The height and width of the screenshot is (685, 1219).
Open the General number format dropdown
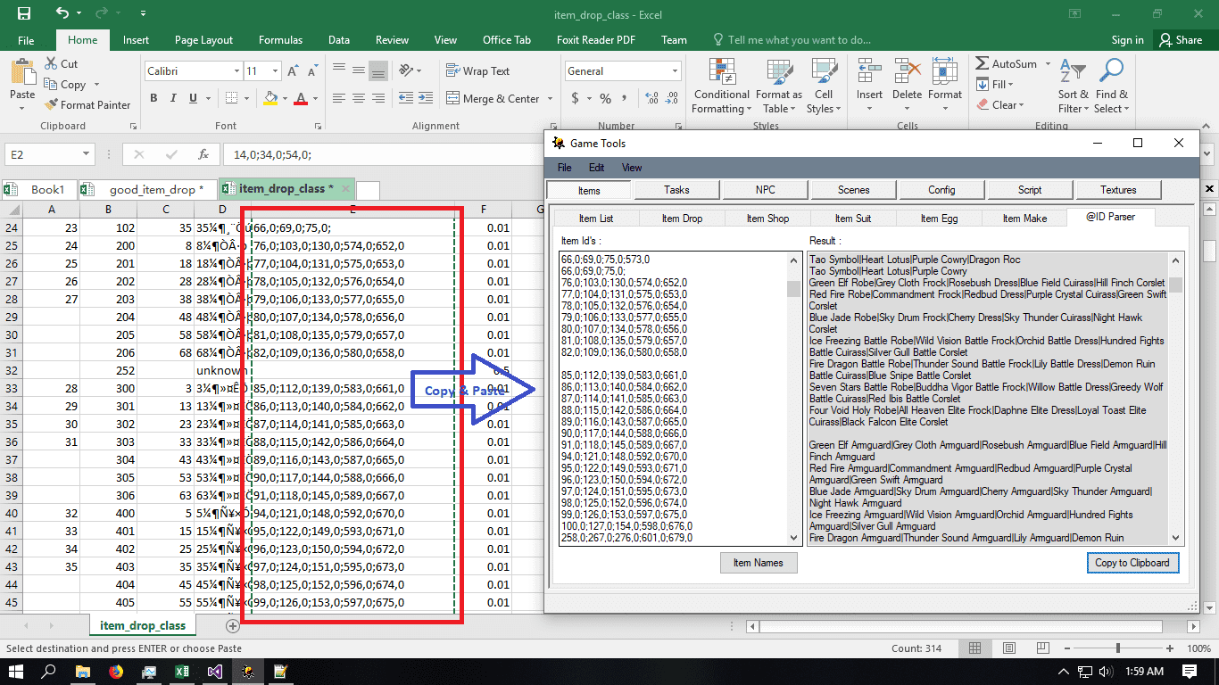coord(675,71)
